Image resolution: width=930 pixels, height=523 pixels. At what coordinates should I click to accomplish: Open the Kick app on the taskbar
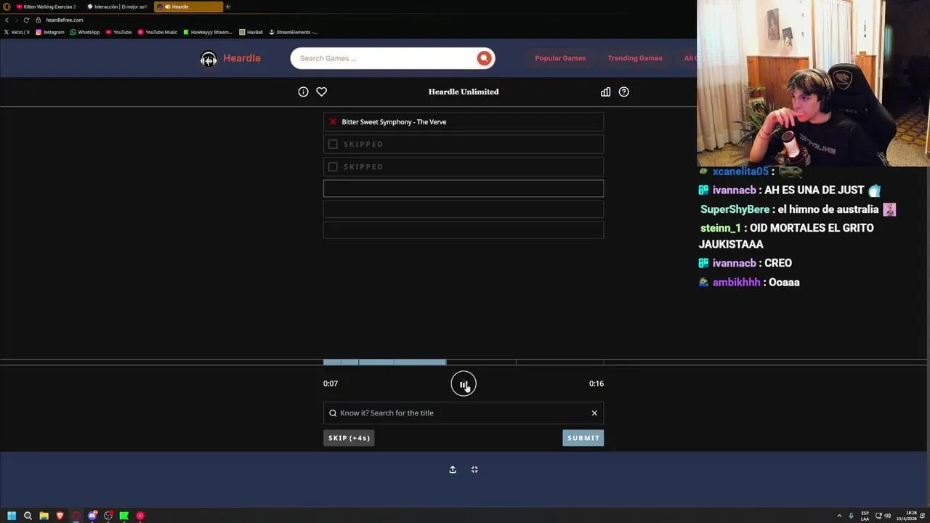(x=124, y=516)
